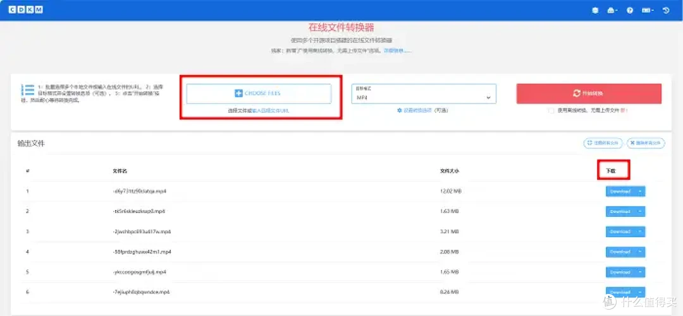Download the 8.26 MB file in row 6

(x=620, y=292)
